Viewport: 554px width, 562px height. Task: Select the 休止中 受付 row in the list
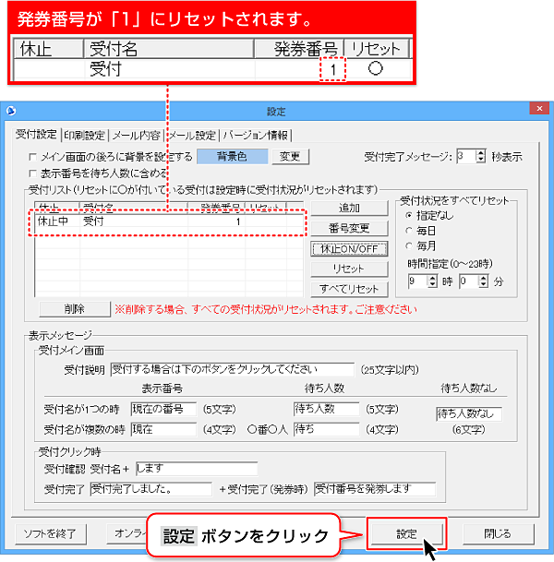point(169,221)
